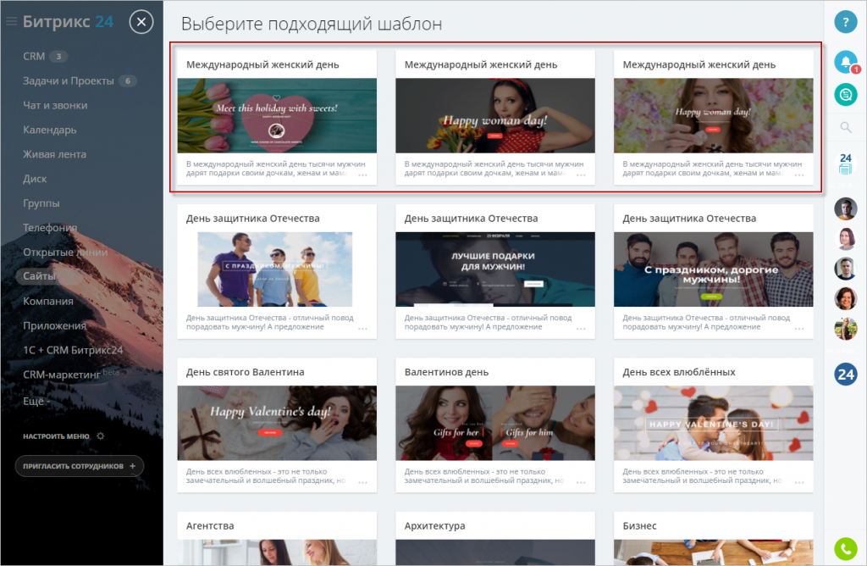Viewport: 867px width, 566px height.
Task: Click the green phone call button
Action: coord(846,548)
